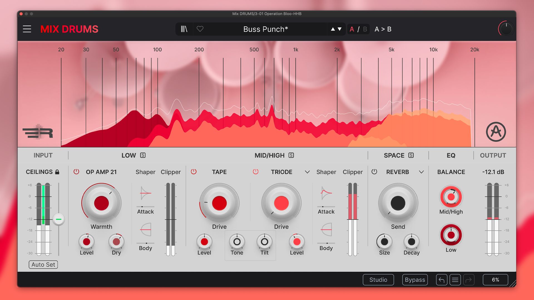This screenshot has width=534, height=300.
Task: Open the REVERB type dropdown
Action: pos(422,172)
